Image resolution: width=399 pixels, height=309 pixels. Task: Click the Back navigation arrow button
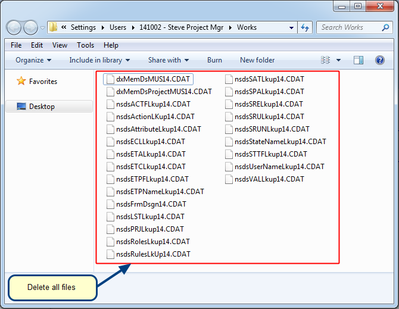click(x=14, y=27)
